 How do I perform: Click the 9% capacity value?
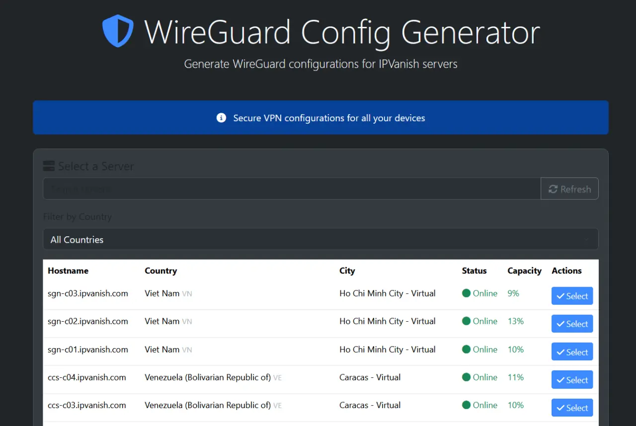point(513,293)
